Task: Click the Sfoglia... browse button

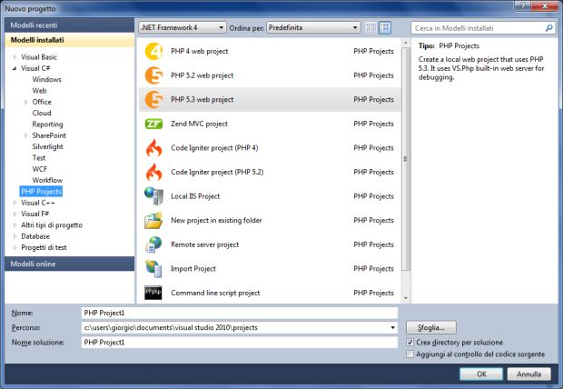Action: [x=431, y=327]
